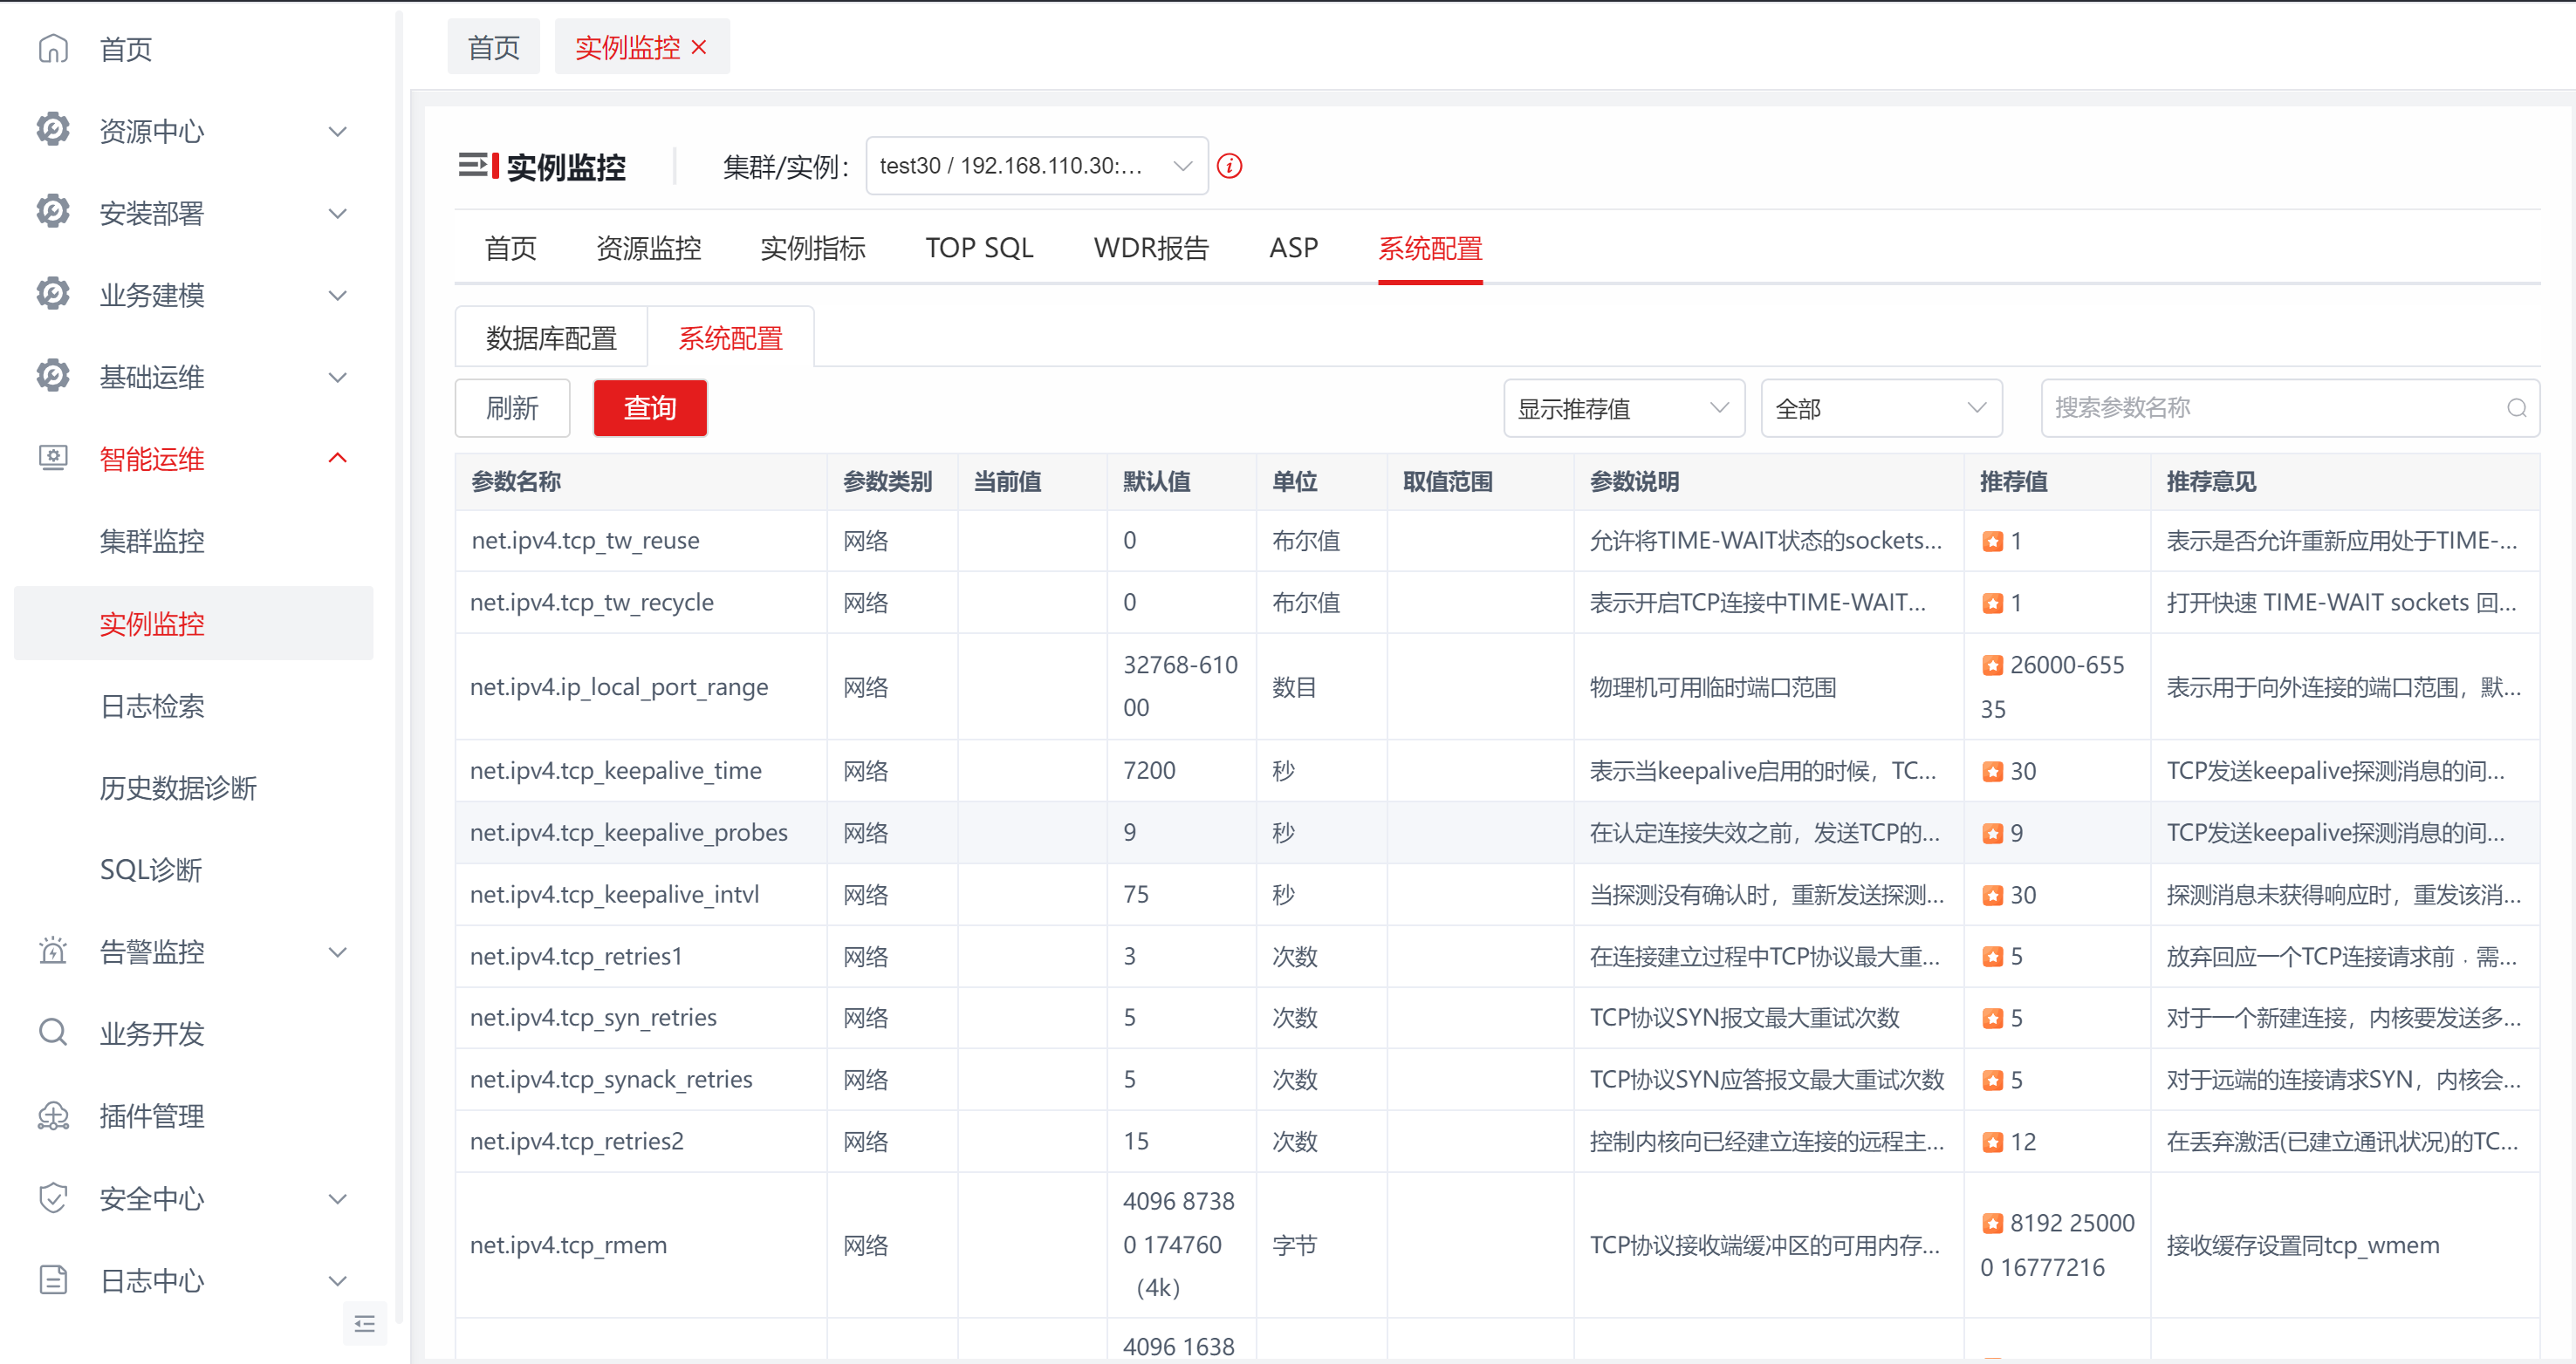Switch to the 数据库配置 sub-tab
The width and height of the screenshot is (2576, 1364).
[x=551, y=338]
